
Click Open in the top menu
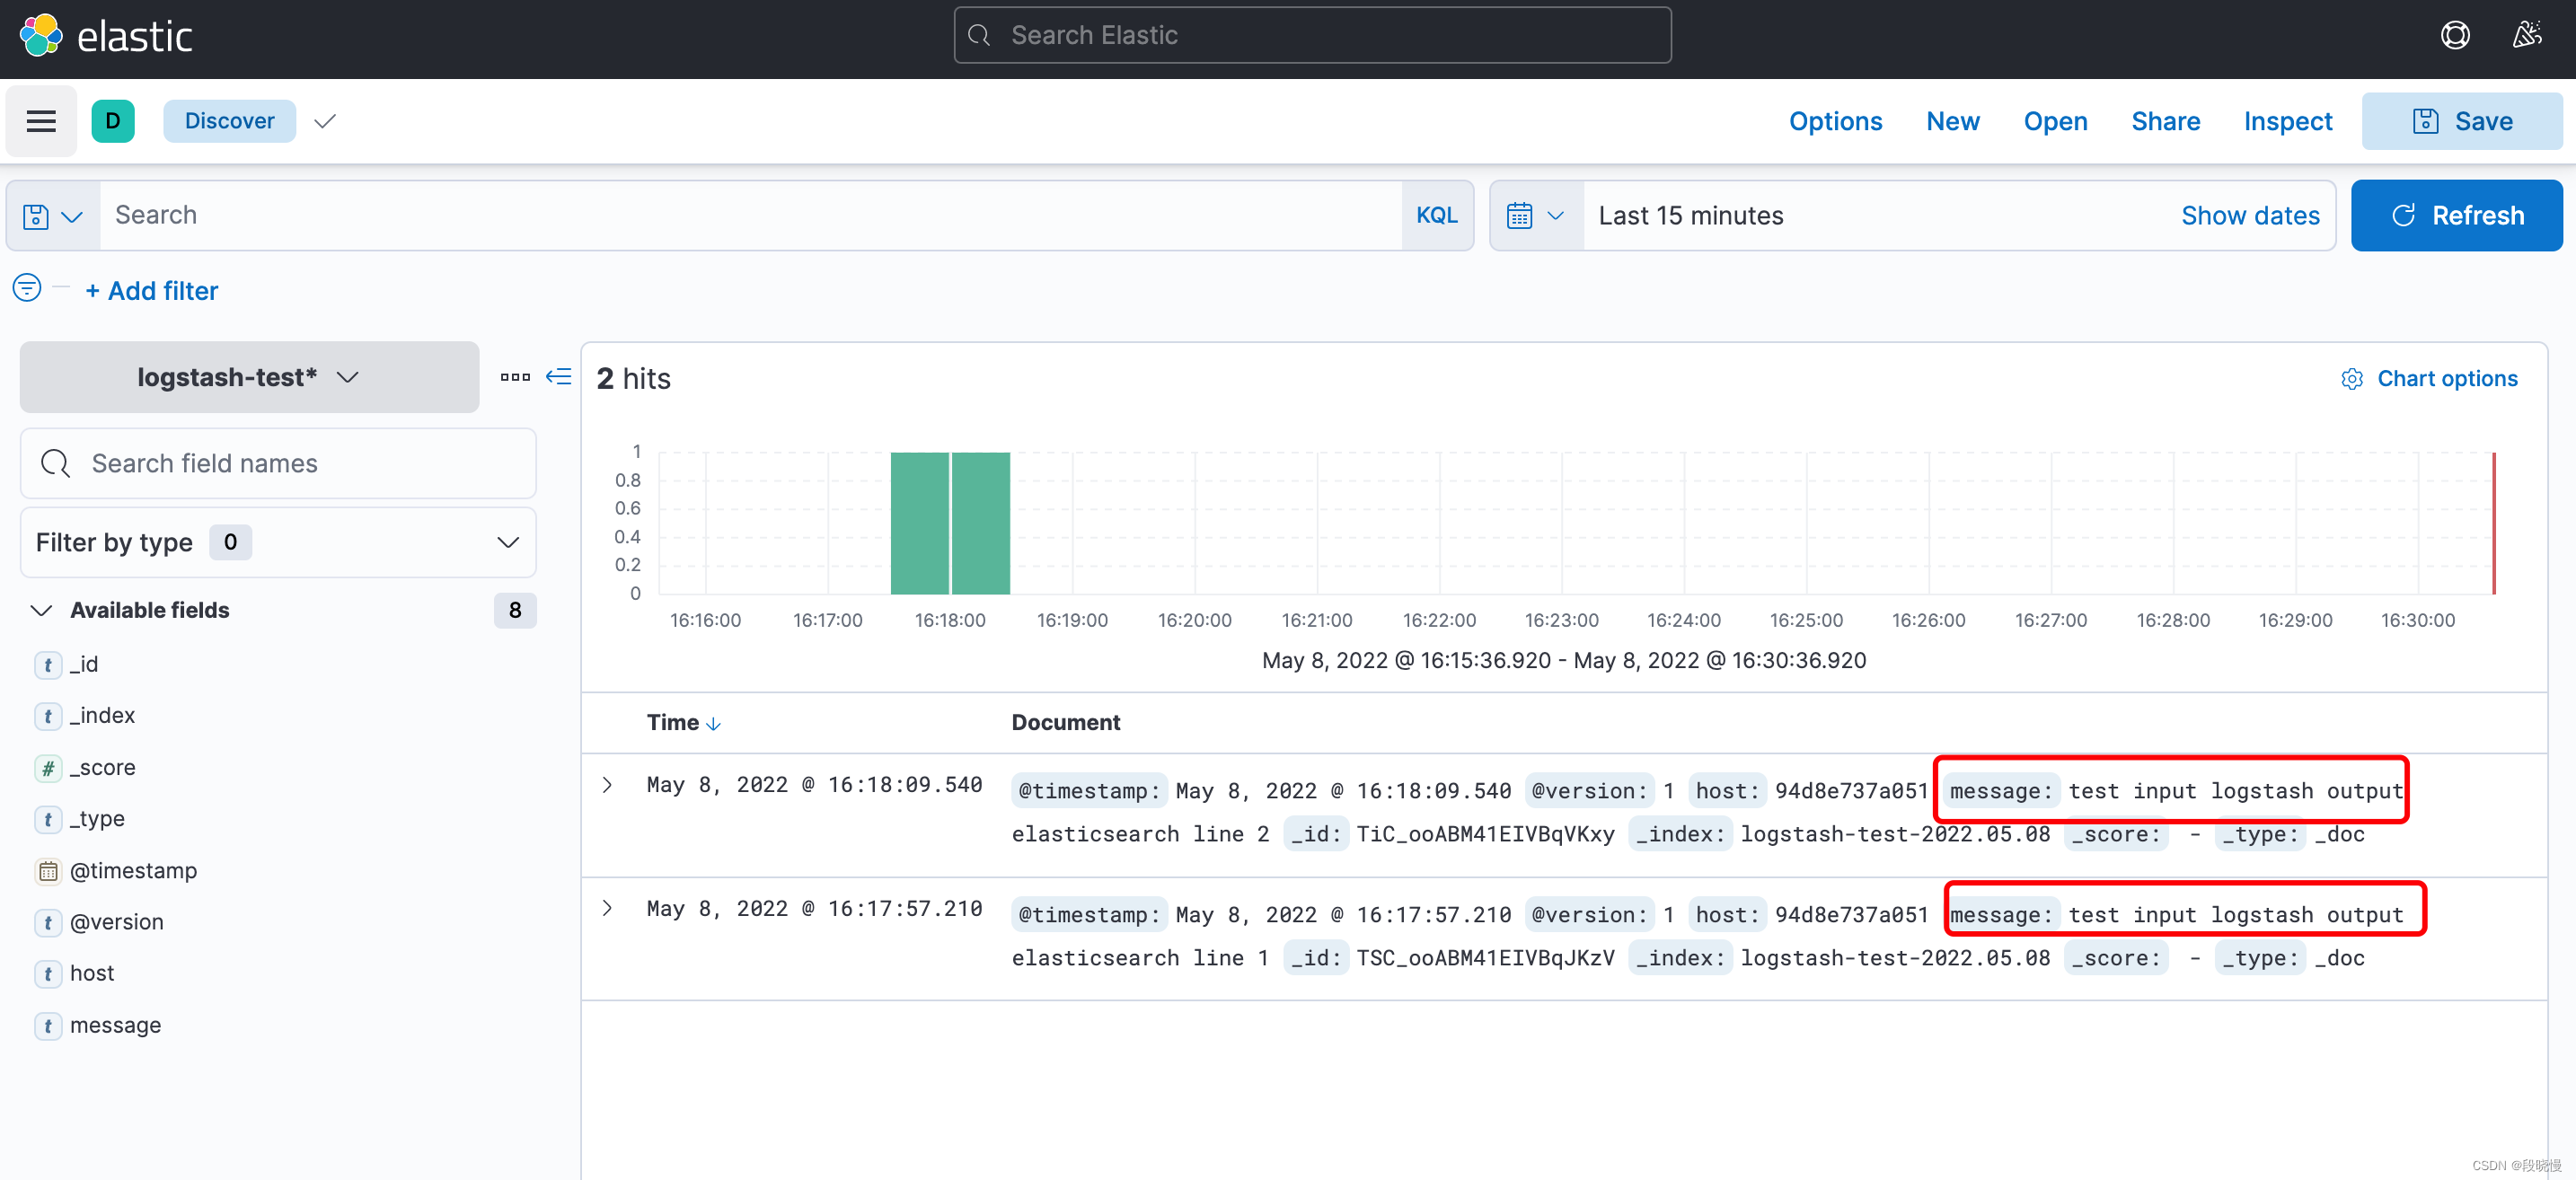[x=2055, y=121]
